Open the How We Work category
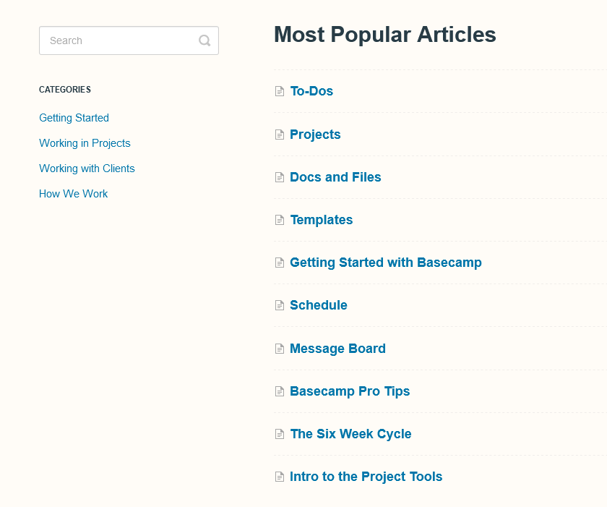The height and width of the screenshot is (507, 607). [x=73, y=193]
